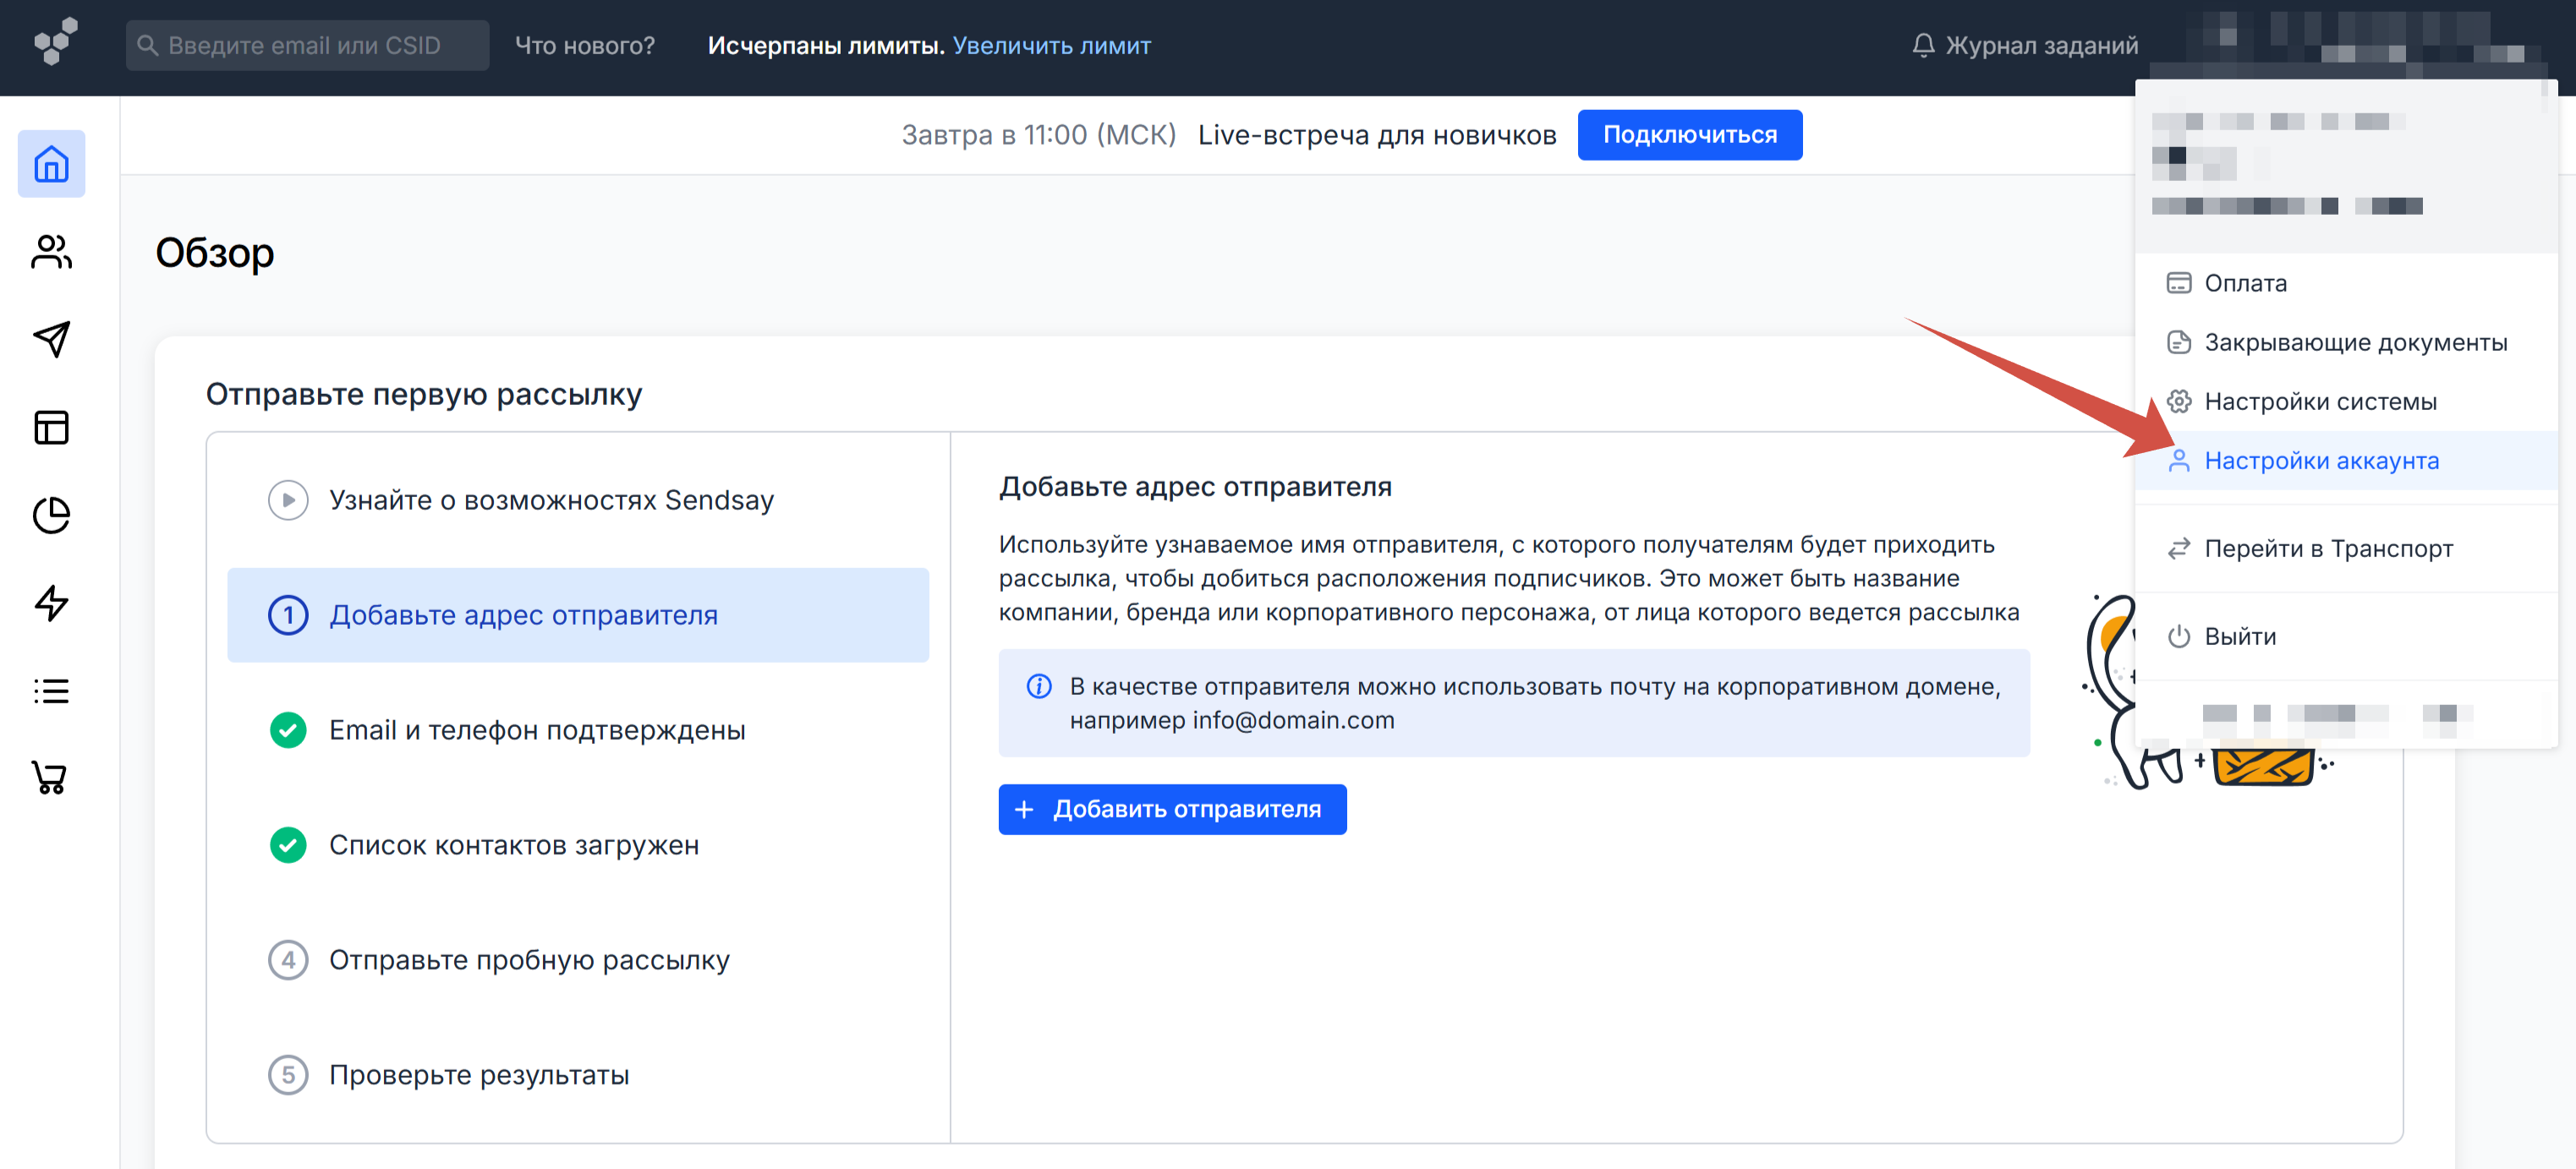This screenshot has width=2576, height=1169.
Task: Open the lists icon in sidebar
Action: tap(51, 691)
